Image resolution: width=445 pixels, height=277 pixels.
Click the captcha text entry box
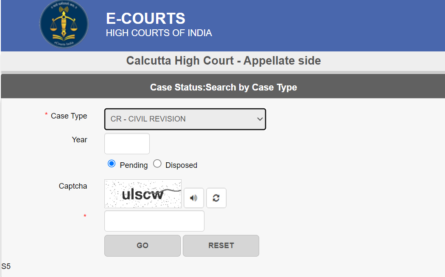(154, 221)
